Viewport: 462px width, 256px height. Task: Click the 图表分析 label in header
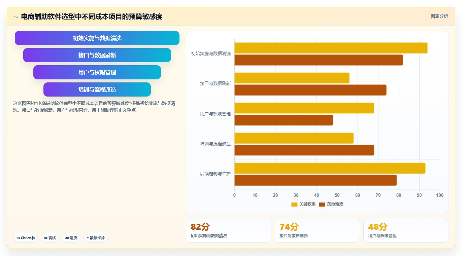point(439,16)
